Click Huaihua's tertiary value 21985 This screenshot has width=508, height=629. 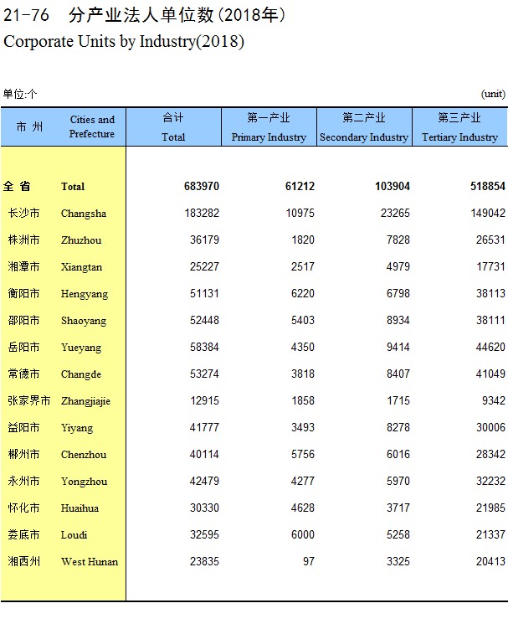[490, 508]
